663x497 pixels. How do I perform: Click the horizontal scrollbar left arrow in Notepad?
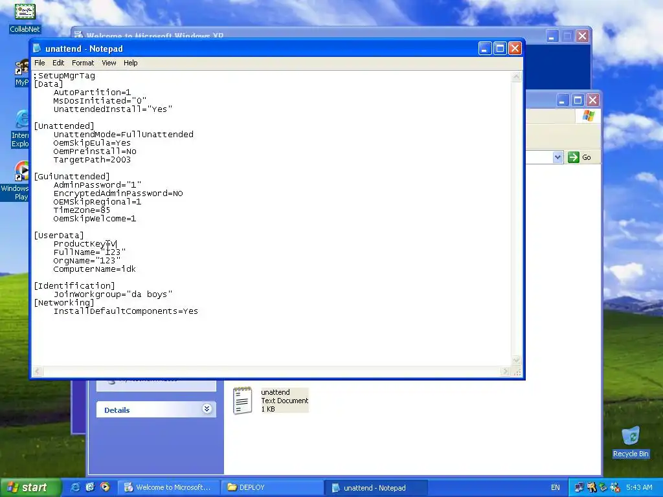pos(37,371)
